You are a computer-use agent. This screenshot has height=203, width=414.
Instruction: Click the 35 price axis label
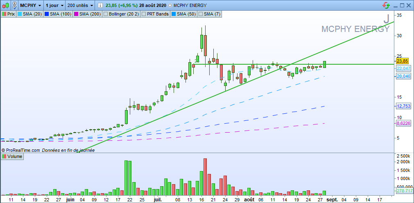[x=399, y=15]
